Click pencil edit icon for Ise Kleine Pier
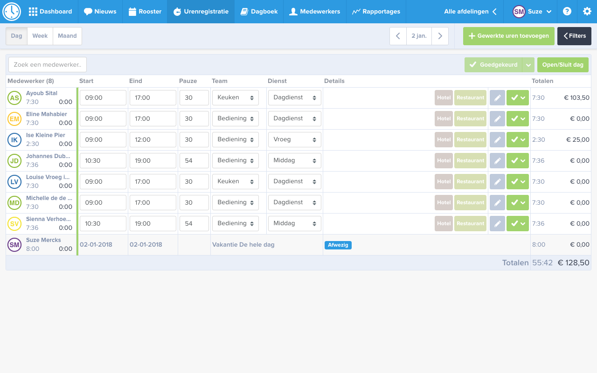Image resolution: width=597 pixels, height=373 pixels. point(497,140)
